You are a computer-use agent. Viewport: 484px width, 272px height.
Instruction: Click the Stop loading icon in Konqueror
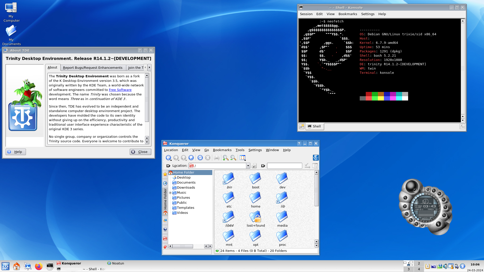[x=208, y=158]
